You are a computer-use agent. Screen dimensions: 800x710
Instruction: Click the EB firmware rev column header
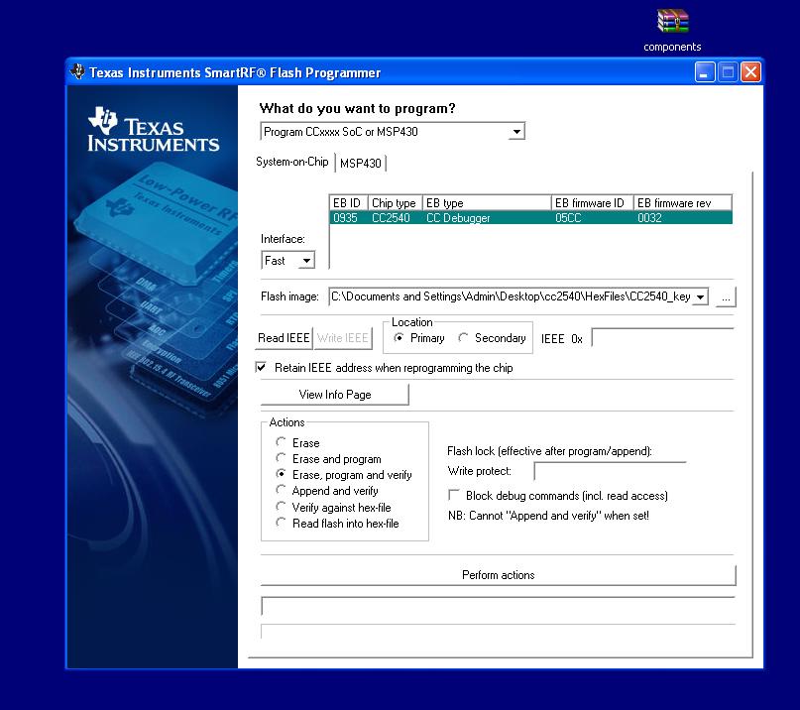tap(683, 203)
